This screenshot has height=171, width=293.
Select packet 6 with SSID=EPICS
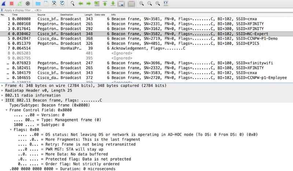point(146,43)
